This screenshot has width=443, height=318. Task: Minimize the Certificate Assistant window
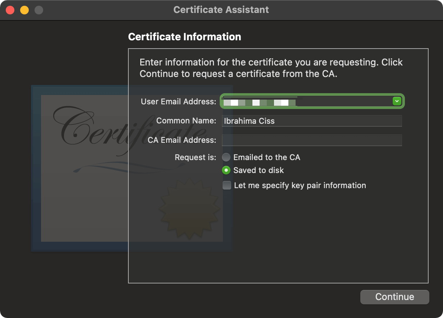pyautogui.click(x=24, y=10)
